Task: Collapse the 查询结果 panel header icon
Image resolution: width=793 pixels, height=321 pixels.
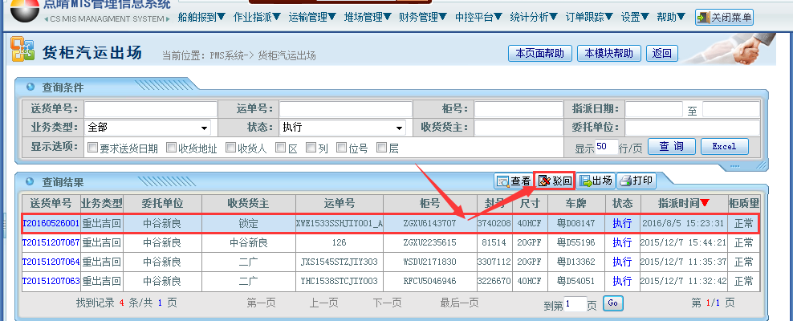Action: coord(31,182)
